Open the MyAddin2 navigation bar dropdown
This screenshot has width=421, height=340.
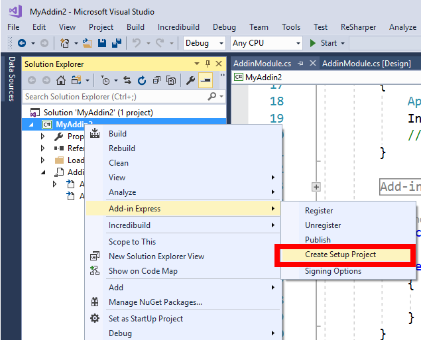(x=326, y=78)
